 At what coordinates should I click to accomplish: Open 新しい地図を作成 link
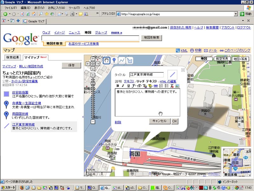(x=31, y=66)
